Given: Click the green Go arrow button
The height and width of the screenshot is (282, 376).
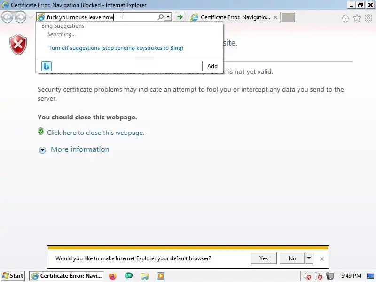Looking at the screenshot, I should [x=180, y=17].
